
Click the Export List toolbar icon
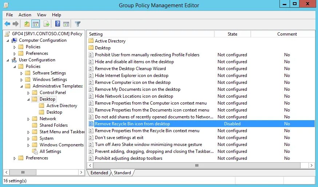point(47,24)
